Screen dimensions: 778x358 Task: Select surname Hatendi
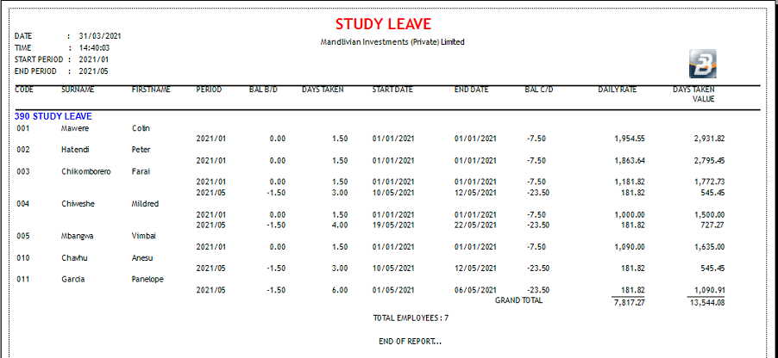point(75,150)
